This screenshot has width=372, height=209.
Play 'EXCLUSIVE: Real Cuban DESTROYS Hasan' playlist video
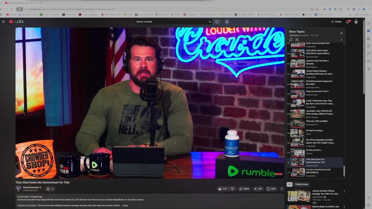[316, 54]
